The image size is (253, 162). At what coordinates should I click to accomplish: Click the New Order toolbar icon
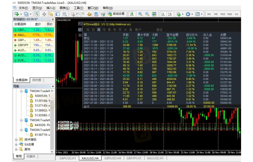[x=77, y=14]
